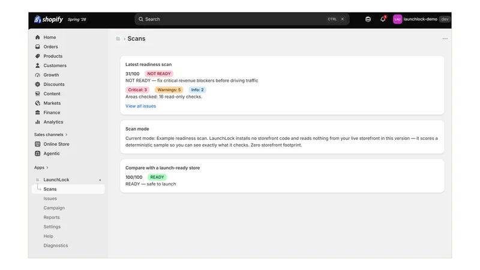Select the Products tag icon

pos(37,56)
